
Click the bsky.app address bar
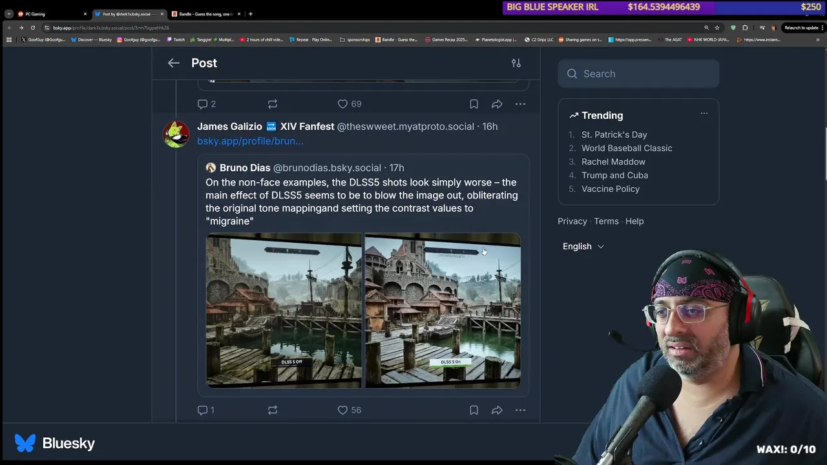tap(375, 28)
